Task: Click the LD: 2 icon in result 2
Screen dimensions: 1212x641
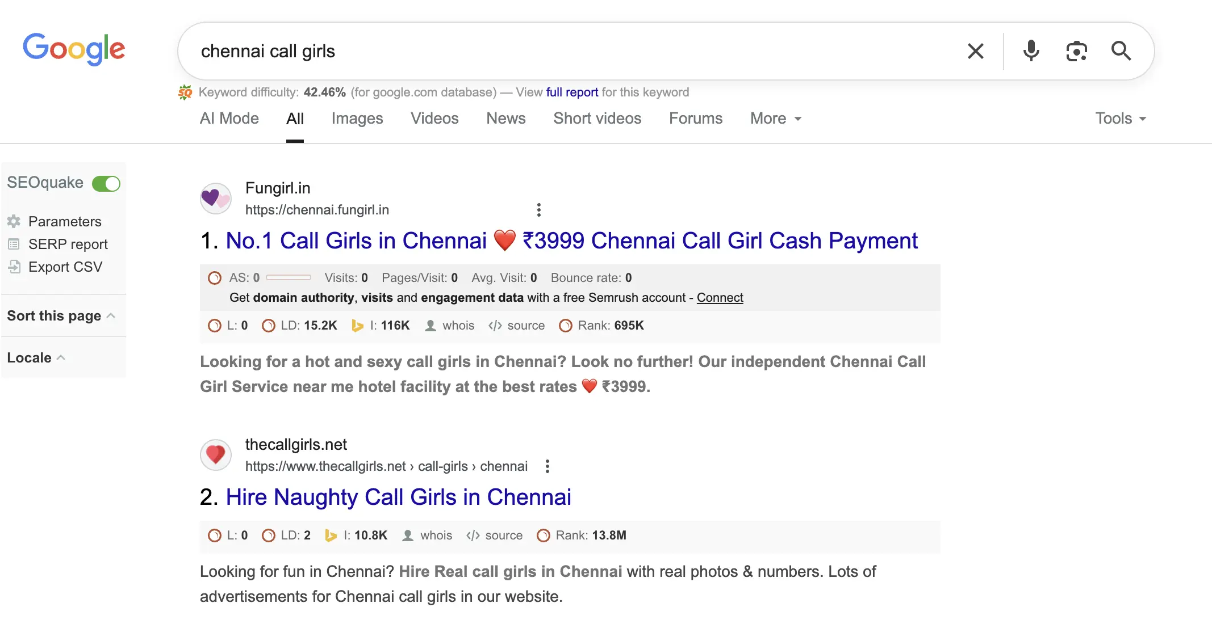Action: pos(269,535)
